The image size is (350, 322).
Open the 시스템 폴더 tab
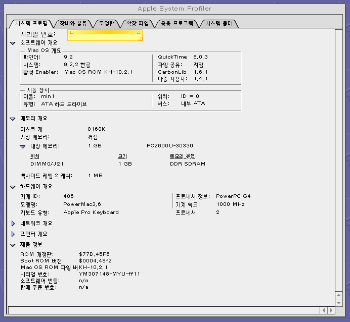click(218, 24)
